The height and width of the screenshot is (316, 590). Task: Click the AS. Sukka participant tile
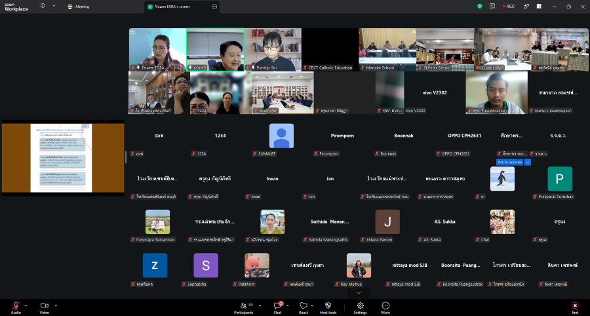pyautogui.click(x=444, y=222)
